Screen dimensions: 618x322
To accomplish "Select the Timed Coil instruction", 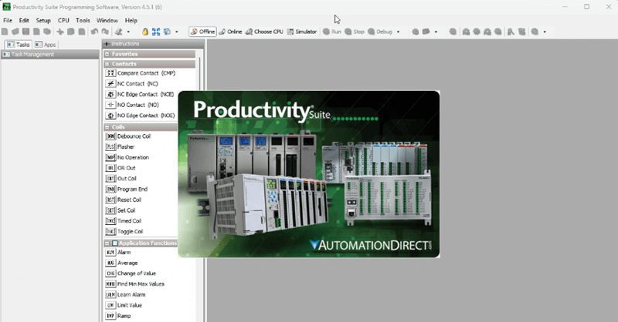I will pos(128,220).
